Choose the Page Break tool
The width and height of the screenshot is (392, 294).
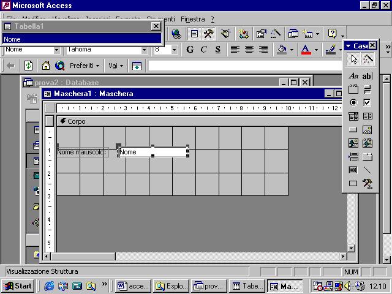(353, 157)
